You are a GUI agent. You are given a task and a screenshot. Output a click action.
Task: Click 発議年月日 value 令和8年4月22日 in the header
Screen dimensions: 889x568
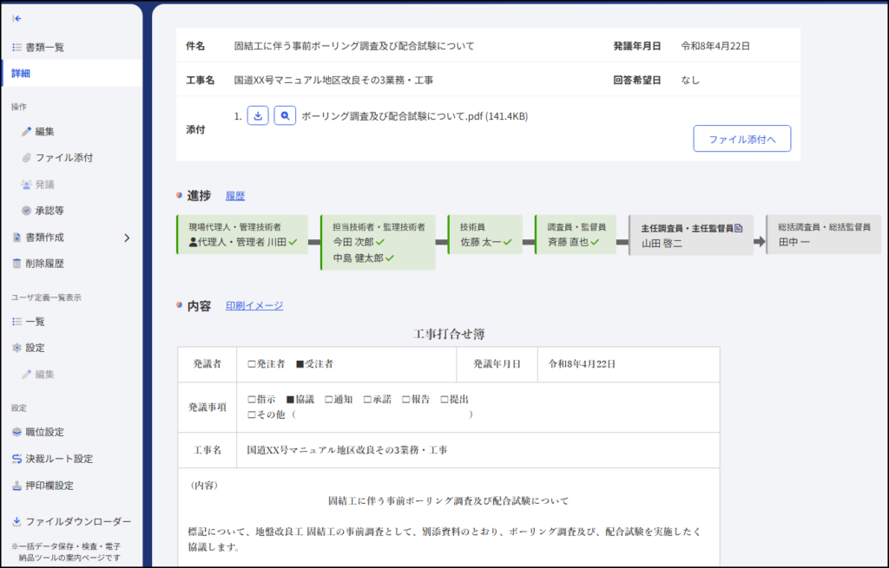point(715,46)
